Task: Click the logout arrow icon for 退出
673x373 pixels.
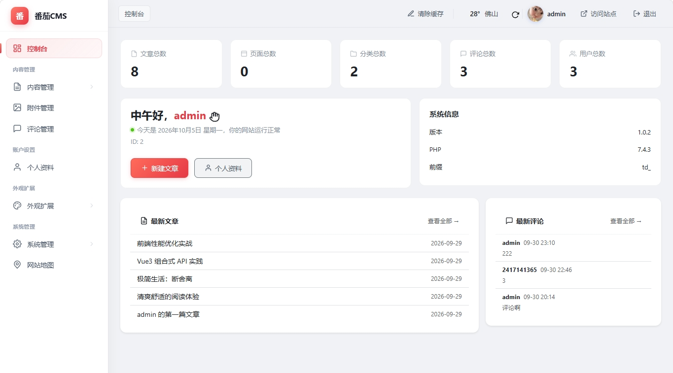Action: (637, 14)
